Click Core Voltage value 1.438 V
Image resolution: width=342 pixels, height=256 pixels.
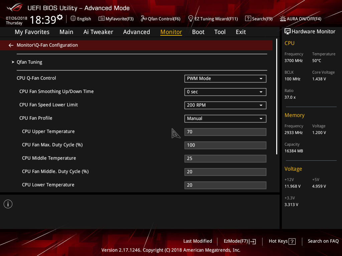pos(319,79)
